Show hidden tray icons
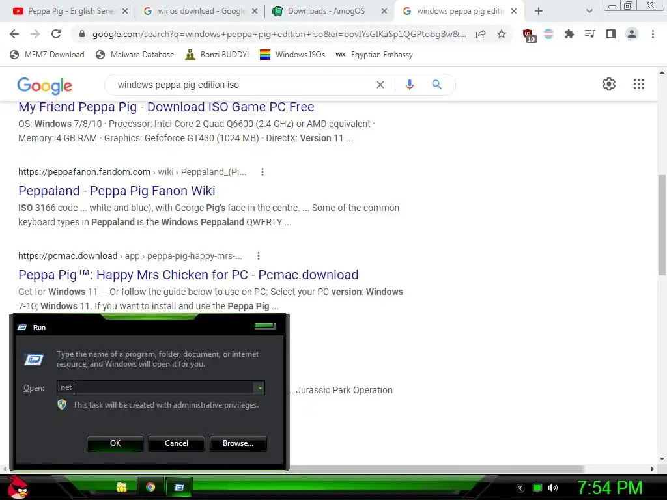 (520, 488)
